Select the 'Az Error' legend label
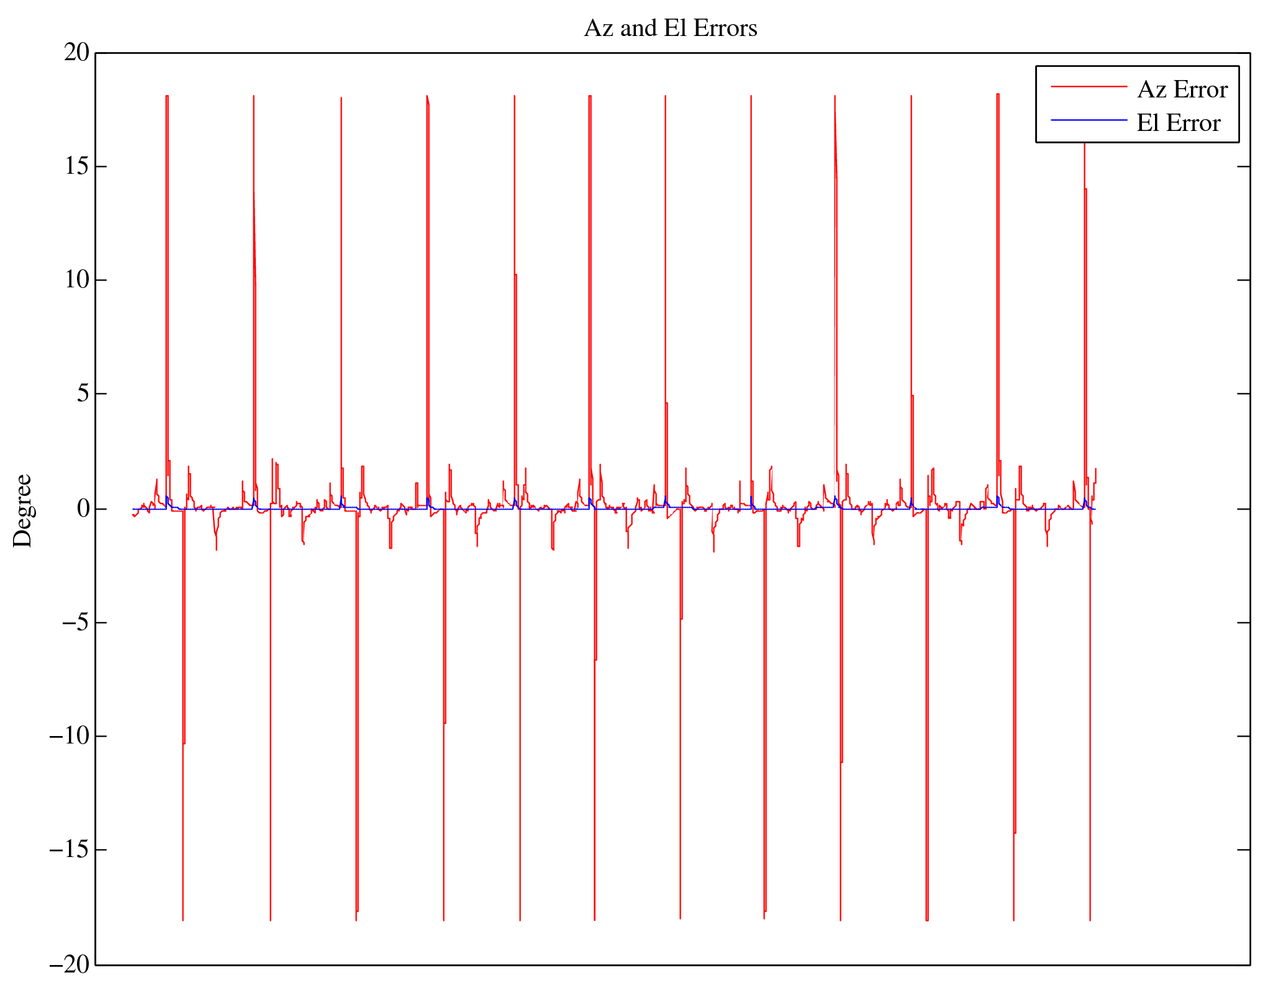The image size is (1268, 988). pos(1182,90)
